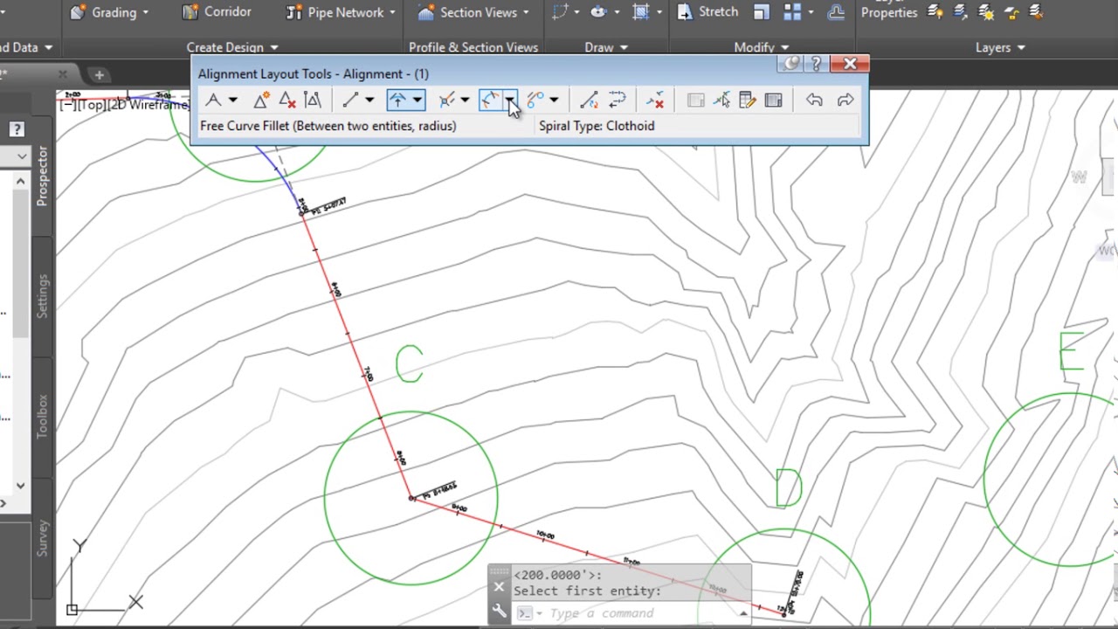1118x629 pixels.
Task: Select the fixed line draw tool
Action: 350,100
